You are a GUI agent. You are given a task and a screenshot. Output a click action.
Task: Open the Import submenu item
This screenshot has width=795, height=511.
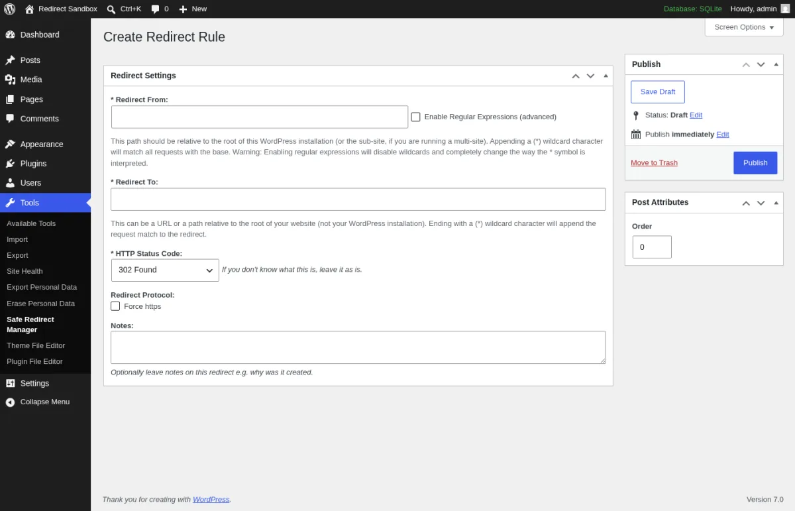17,239
